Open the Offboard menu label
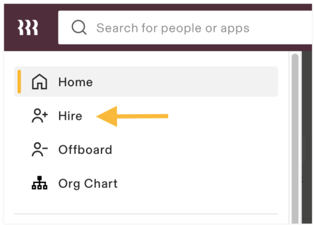The image size is (314, 225). [x=85, y=150]
